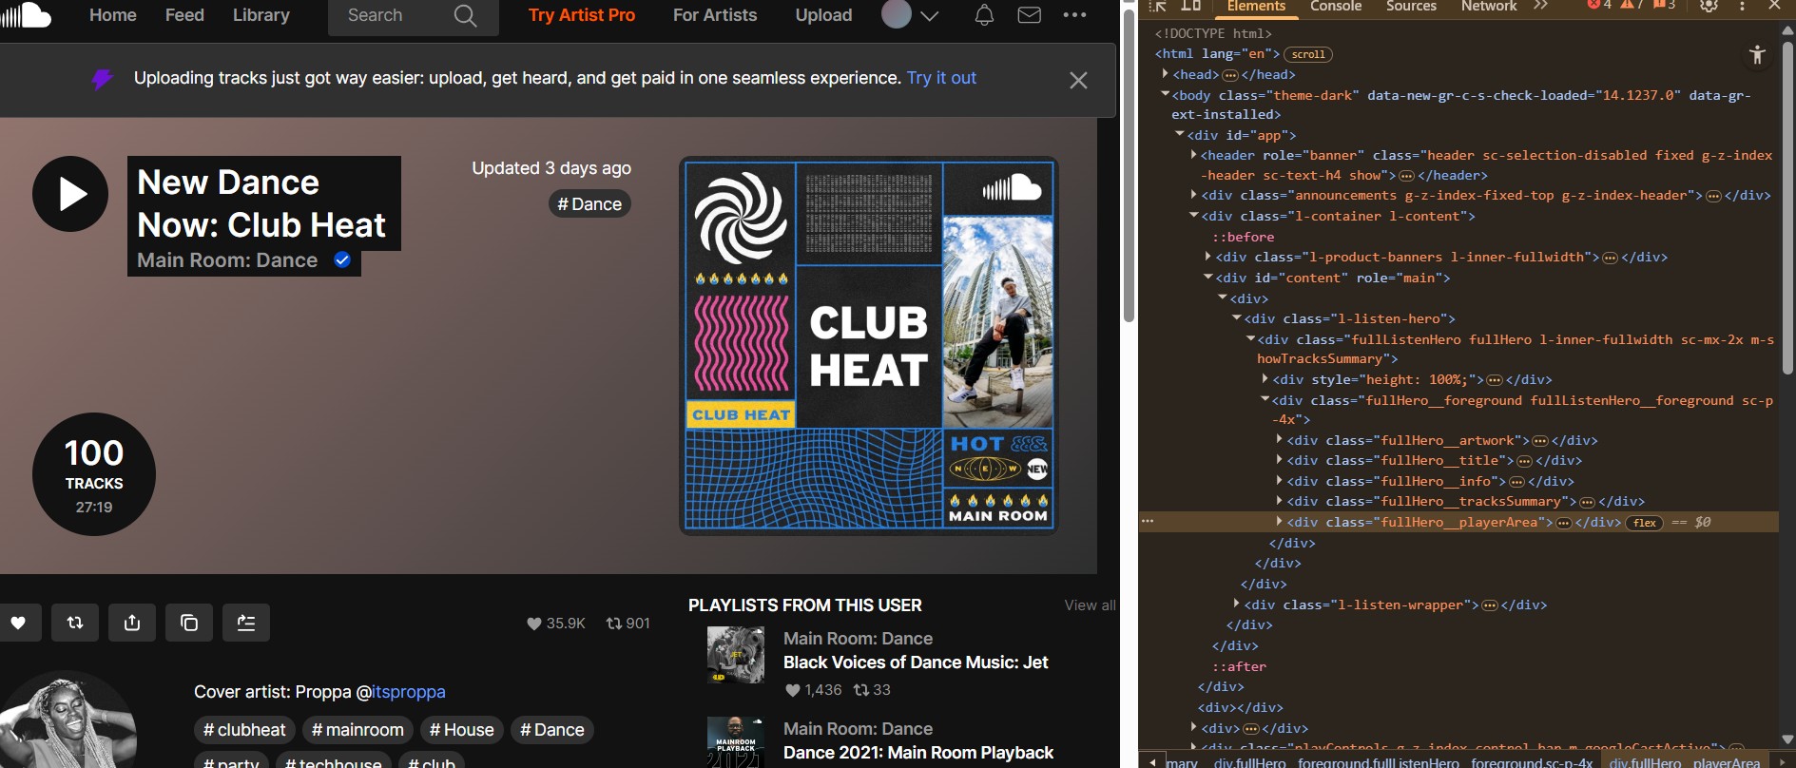
Task: Click View all playlists
Action: pyautogui.click(x=1090, y=605)
